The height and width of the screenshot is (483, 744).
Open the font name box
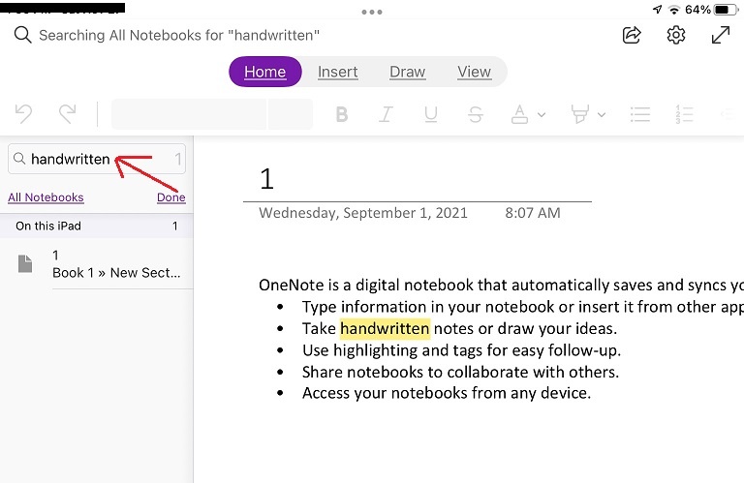click(x=189, y=114)
